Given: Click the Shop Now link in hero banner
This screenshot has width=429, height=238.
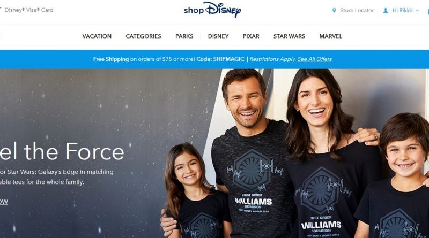Looking at the screenshot, I should 4,202.
